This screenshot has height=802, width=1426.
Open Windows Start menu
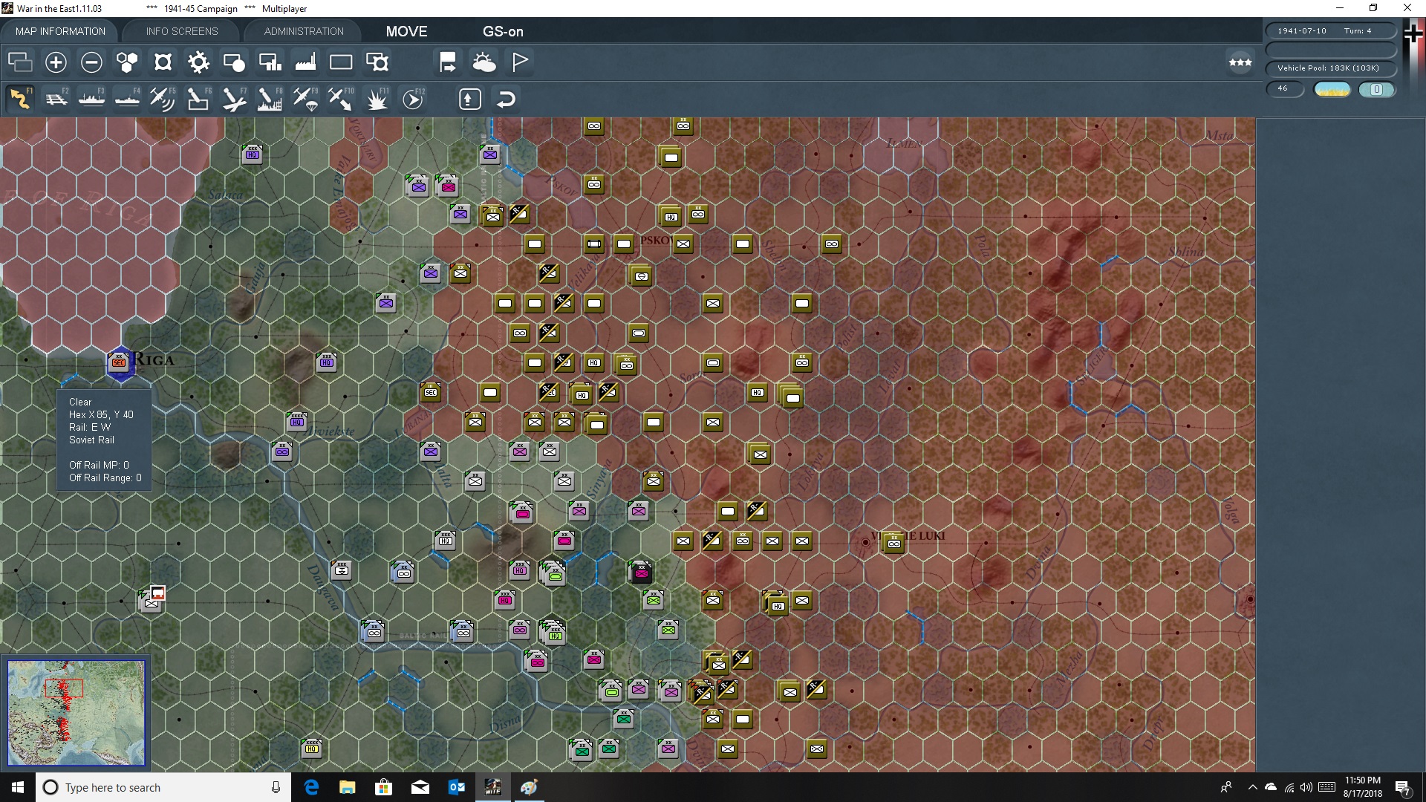(x=18, y=787)
